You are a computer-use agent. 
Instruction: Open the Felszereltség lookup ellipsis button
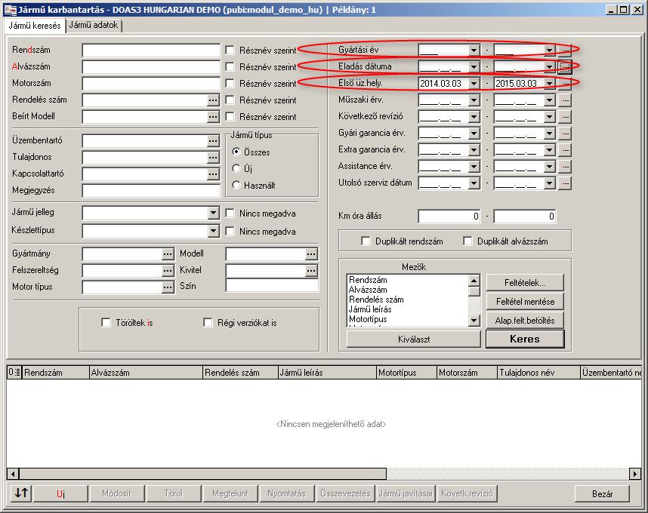point(168,270)
